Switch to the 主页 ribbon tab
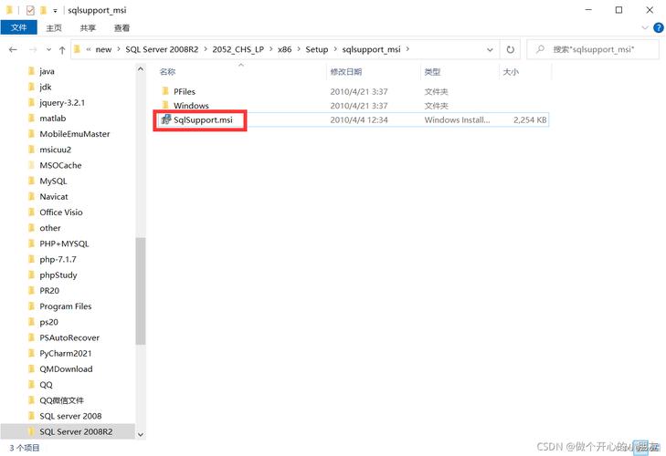This screenshot has width=666, height=456. pyautogui.click(x=54, y=28)
